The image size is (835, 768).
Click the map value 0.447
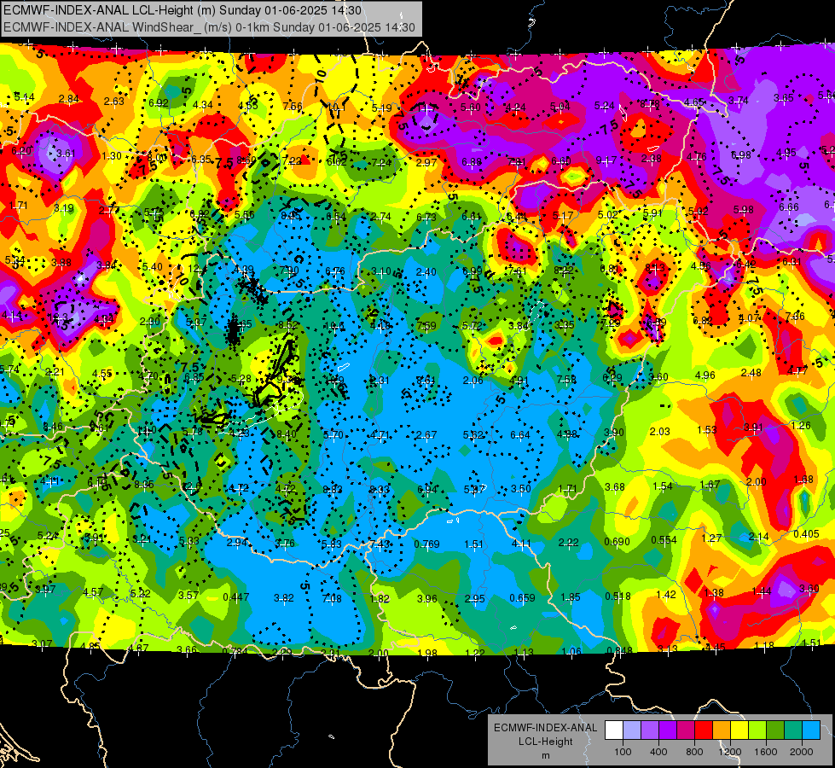pos(235,596)
